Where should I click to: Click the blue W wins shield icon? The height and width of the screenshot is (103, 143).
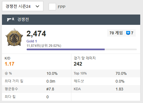pyautogui.click(x=128, y=33)
